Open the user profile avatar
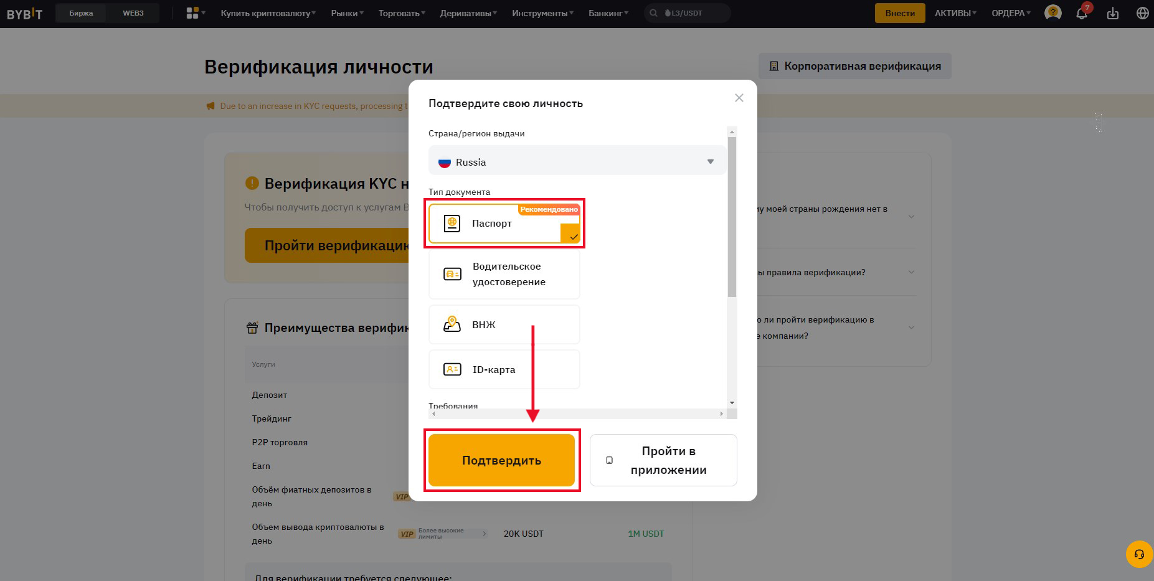Viewport: 1154px width, 581px height. (1053, 13)
